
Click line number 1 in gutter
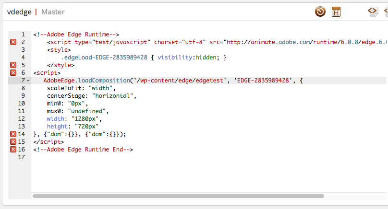23,35
